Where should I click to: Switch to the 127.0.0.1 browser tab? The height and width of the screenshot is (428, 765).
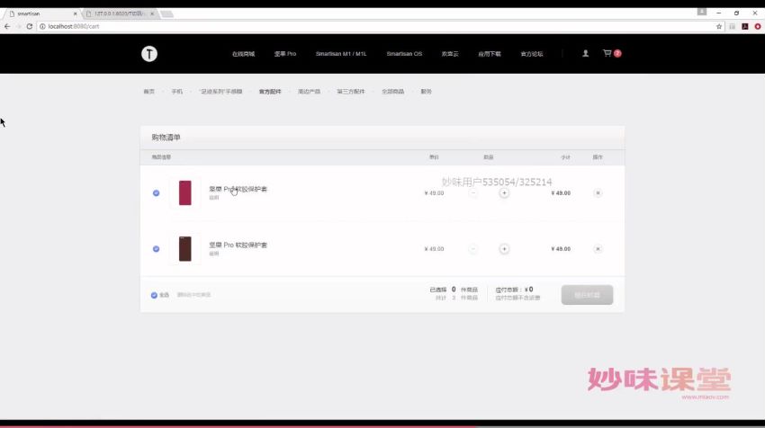coord(120,13)
